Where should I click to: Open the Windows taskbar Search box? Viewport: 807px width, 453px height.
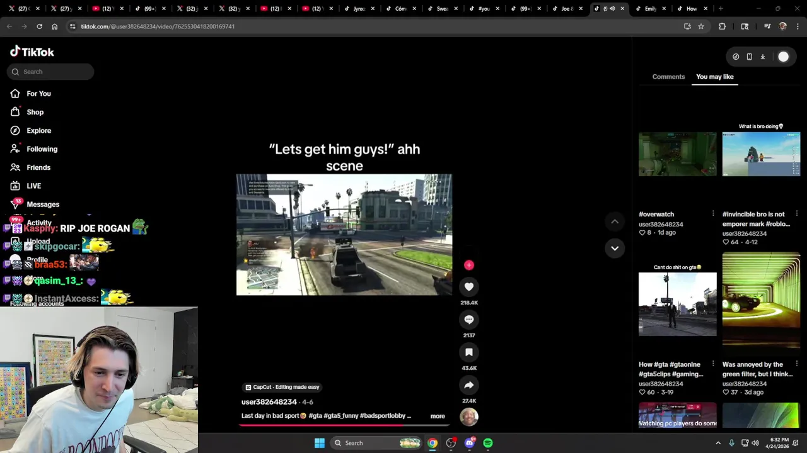376,443
